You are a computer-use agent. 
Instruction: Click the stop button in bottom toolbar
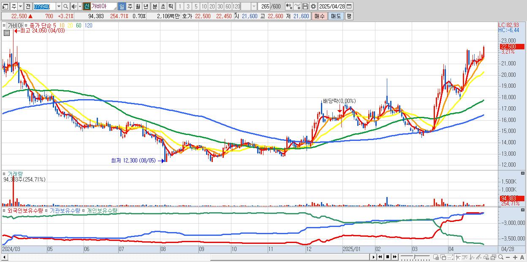pos(388,257)
